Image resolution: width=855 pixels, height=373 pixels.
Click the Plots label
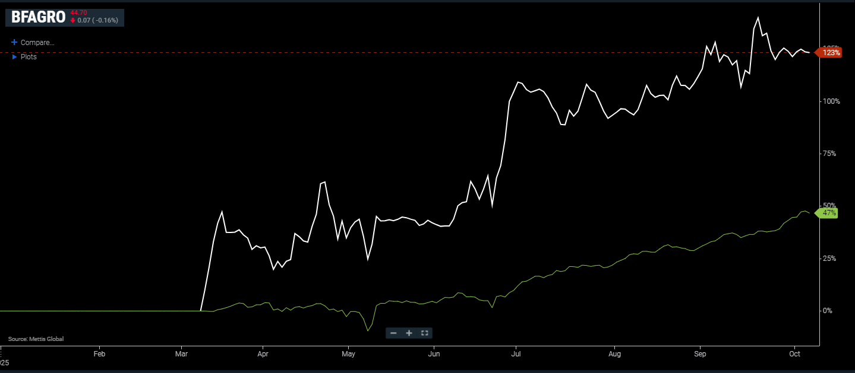coord(29,57)
